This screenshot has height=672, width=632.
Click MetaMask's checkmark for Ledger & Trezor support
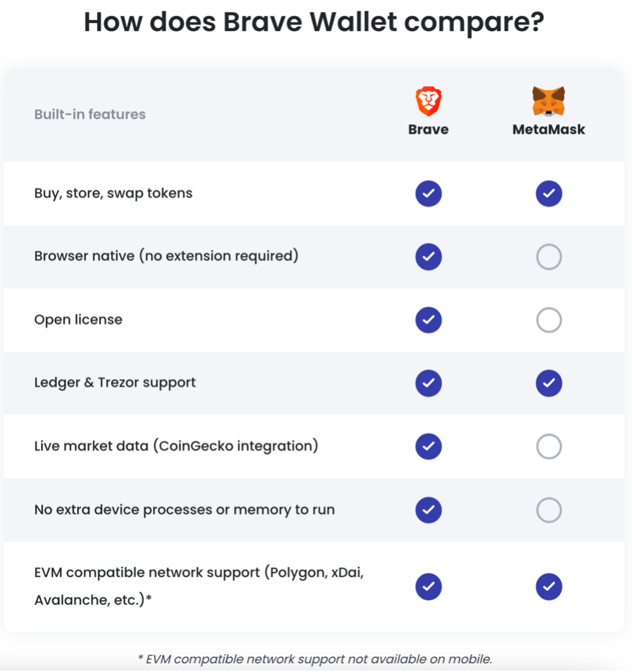tap(549, 383)
